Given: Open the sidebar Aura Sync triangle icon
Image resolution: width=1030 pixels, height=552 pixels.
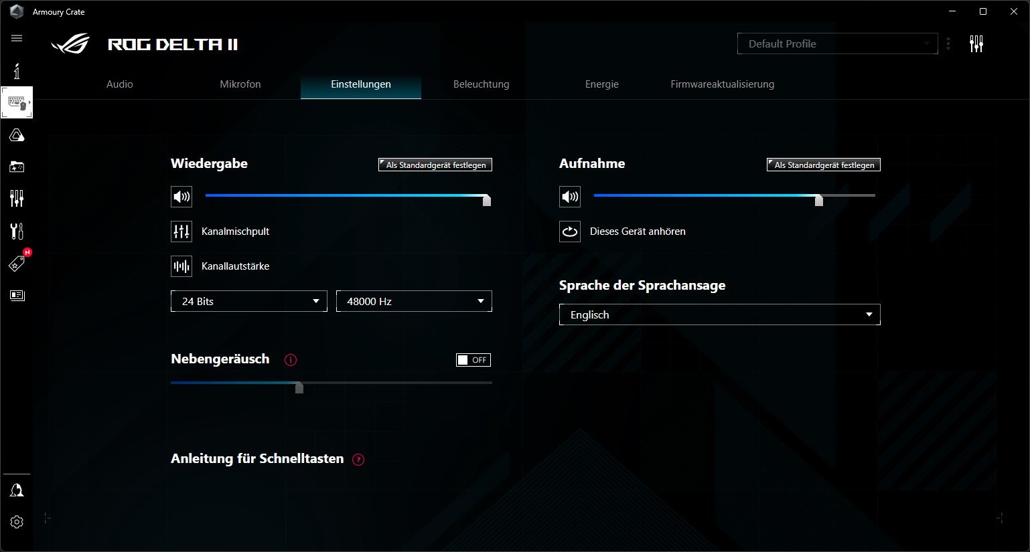Looking at the screenshot, I should pyautogui.click(x=17, y=136).
